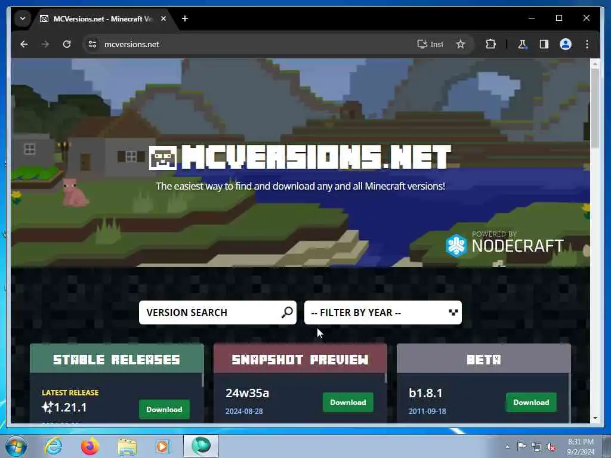View site information icon in address bar
This screenshot has height=458, width=611.
click(92, 44)
